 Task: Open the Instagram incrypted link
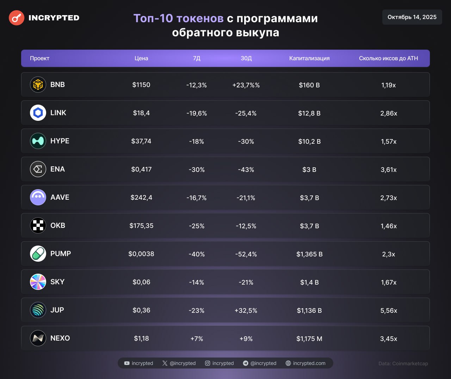click(220, 363)
